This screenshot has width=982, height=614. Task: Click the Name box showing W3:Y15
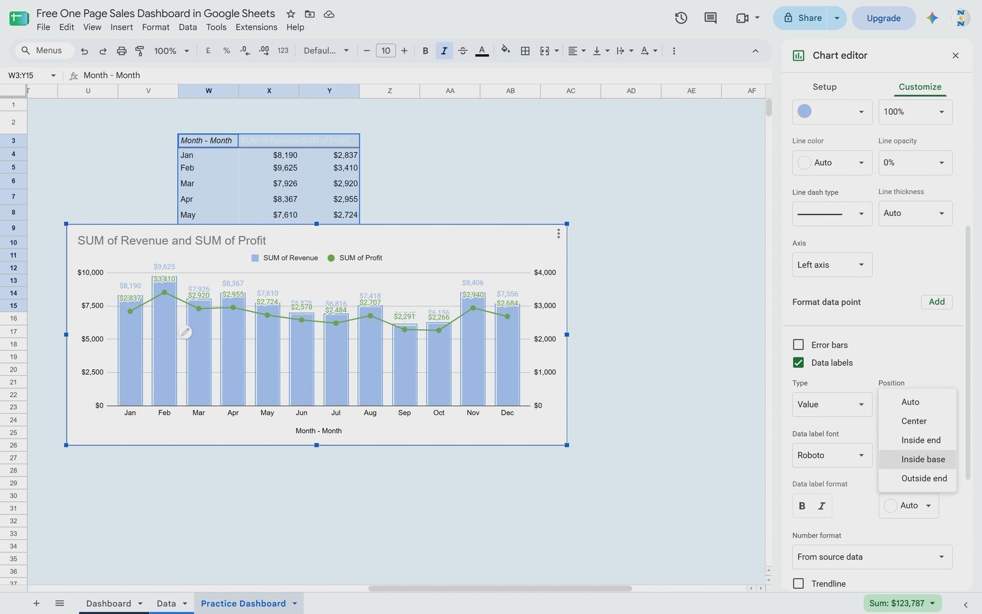31,76
